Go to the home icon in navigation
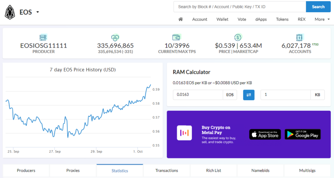334x178 pixels. tap(180, 19)
